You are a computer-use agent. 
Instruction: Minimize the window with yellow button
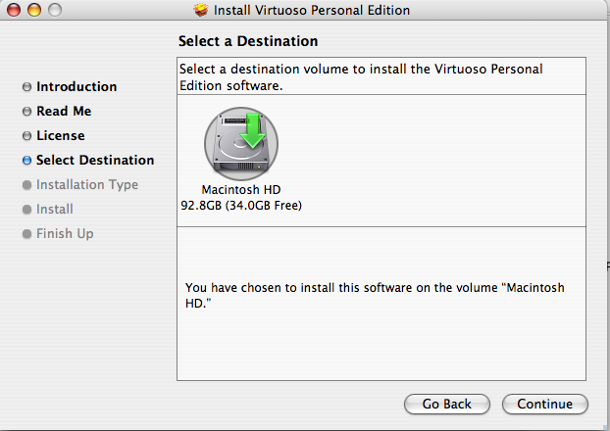(34, 10)
